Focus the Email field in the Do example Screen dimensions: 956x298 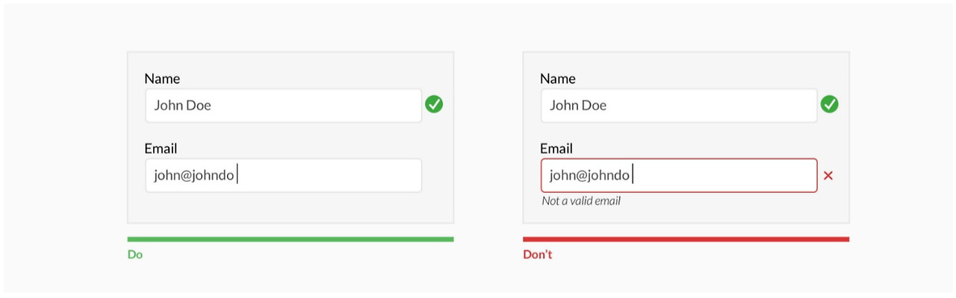pos(284,176)
